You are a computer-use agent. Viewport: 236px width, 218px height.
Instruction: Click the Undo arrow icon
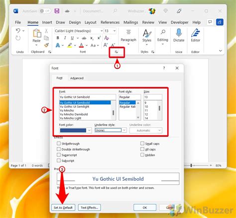coord(18,31)
